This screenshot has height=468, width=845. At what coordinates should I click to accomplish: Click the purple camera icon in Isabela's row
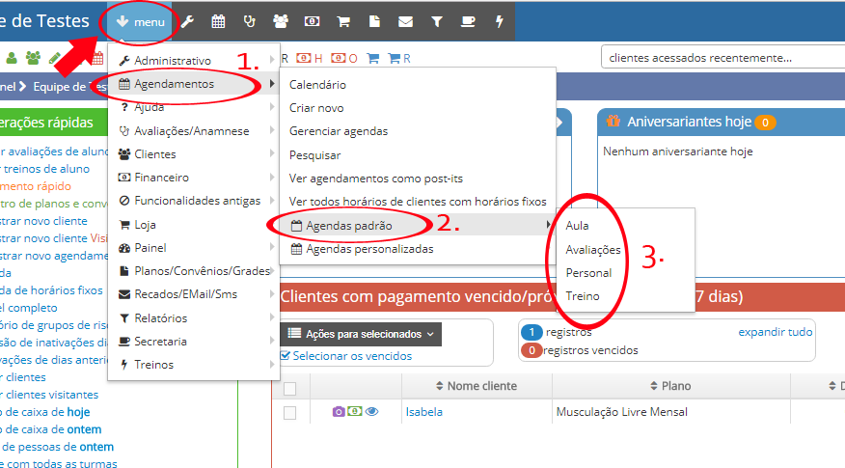point(339,412)
